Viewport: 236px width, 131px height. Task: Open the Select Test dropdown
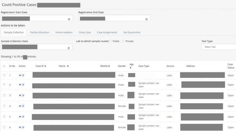point(219,47)
